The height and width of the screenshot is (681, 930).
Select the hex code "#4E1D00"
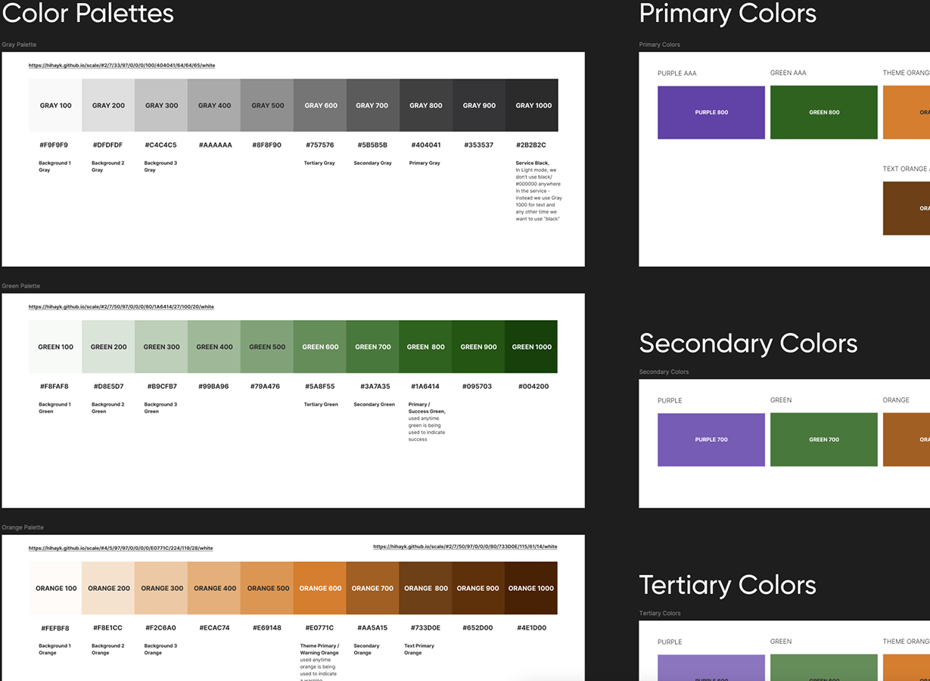tap(531, 628)
